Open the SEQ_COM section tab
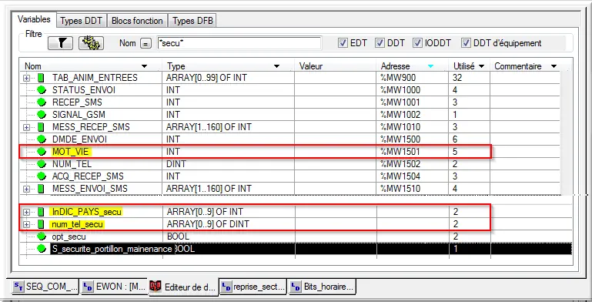The height and width of the screenshot is (302, 592). 45,287
